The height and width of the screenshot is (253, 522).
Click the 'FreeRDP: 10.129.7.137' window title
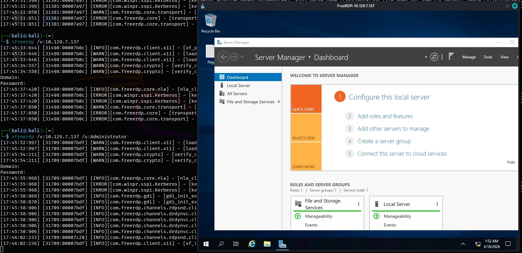(x=356, y=6)
